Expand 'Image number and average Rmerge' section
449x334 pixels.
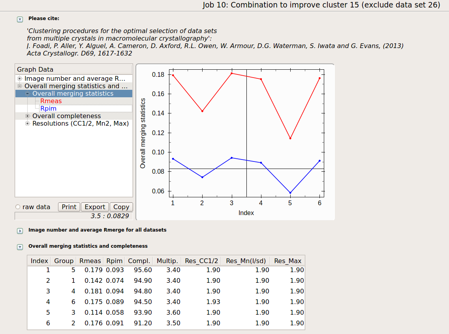[20, 230]
